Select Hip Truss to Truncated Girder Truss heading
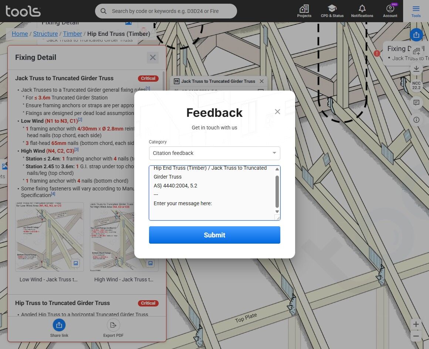429x349 pixels. [63, 303]
